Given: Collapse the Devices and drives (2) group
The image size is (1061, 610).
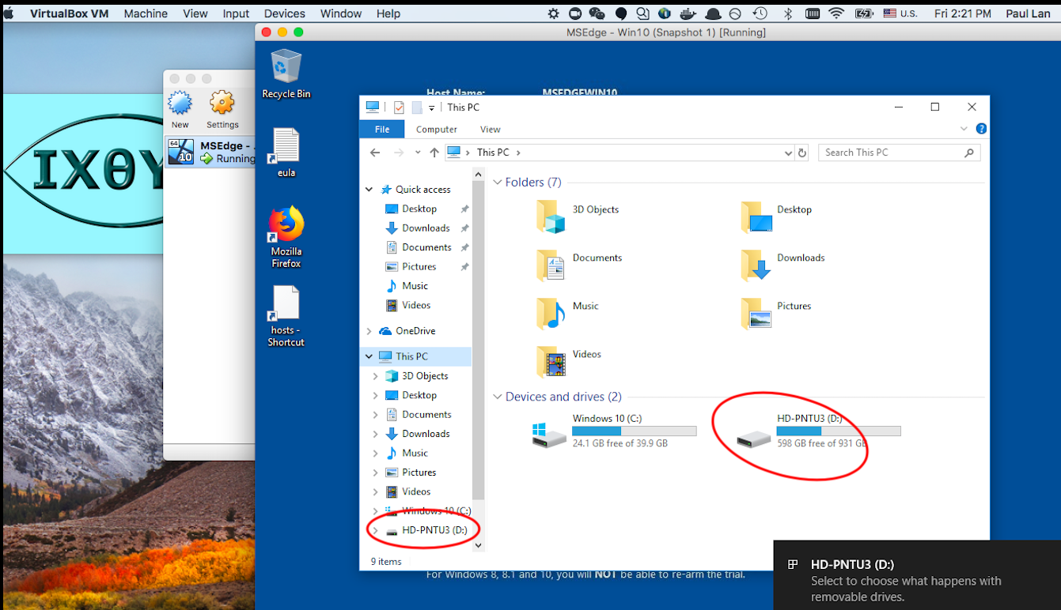Looking at the screenshot, I should tap(498, 397).
